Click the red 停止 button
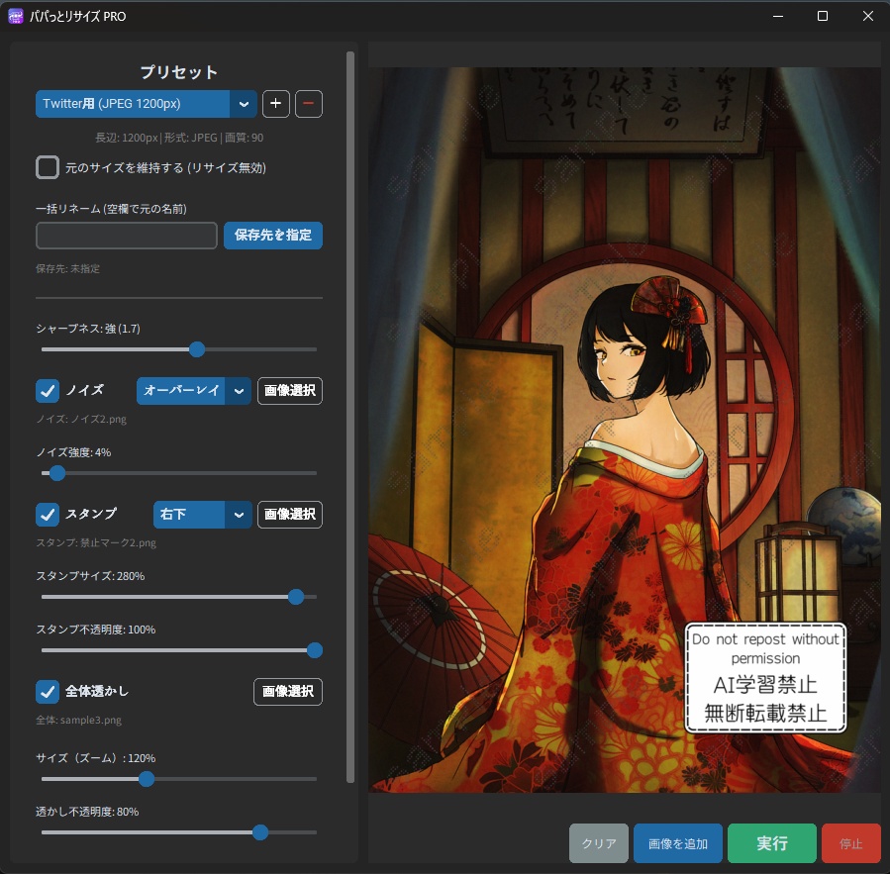 click(x=850, y=843)
